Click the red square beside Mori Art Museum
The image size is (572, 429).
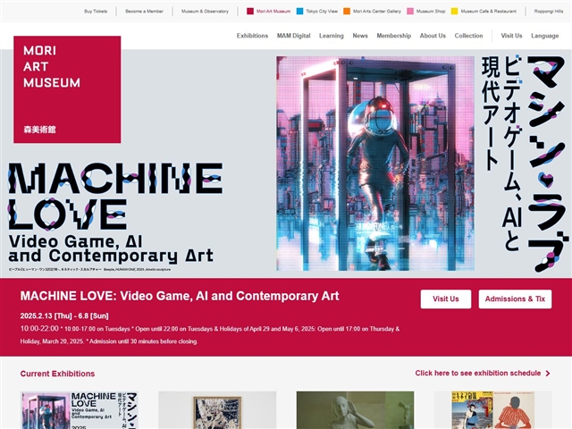tap(251, 12)
